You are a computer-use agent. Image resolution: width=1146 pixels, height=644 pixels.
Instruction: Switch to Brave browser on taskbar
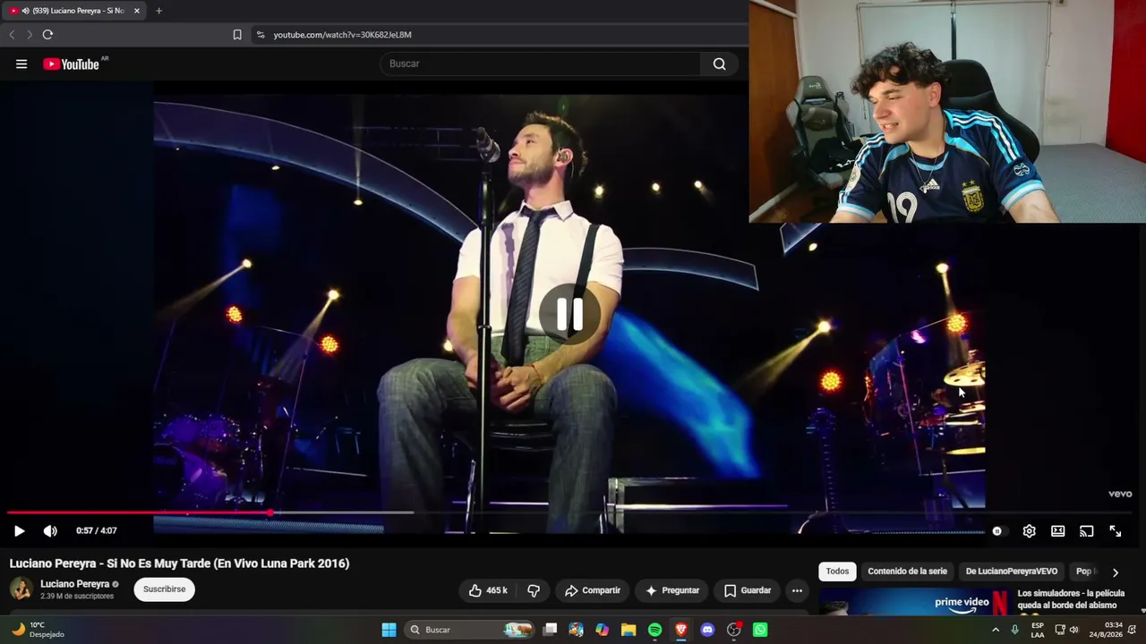coord(681,630)
